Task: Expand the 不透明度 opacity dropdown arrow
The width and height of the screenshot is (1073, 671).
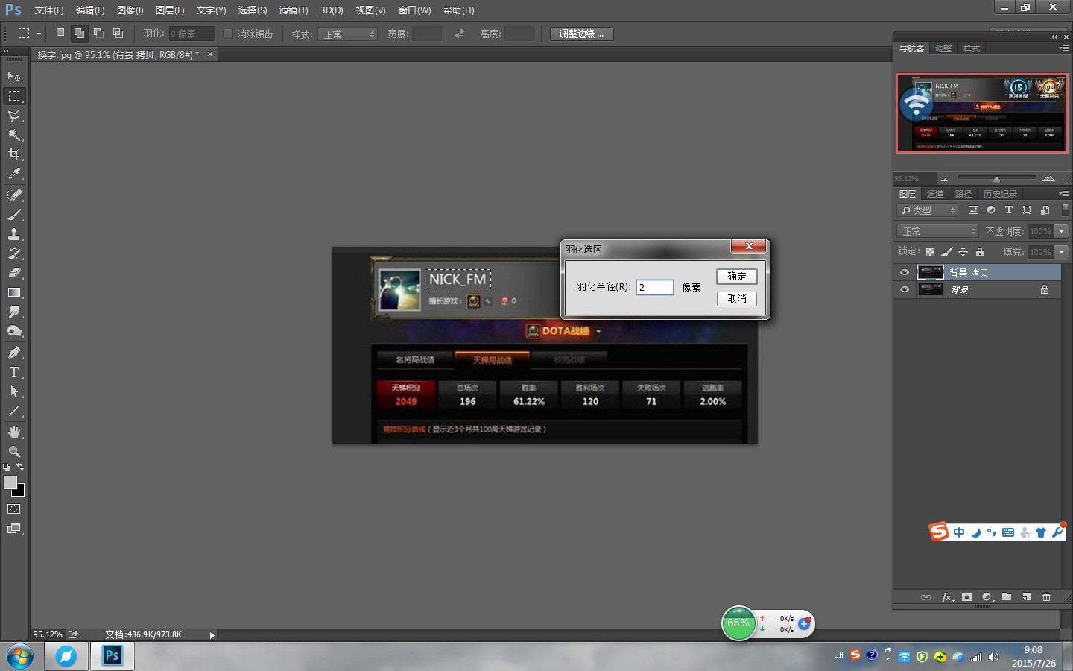Action: tap(1062, 231)
